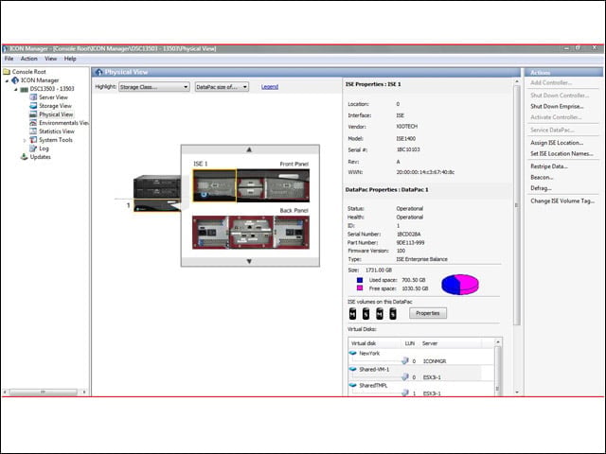Click the Properties button for ISE volumes
The image size is (606, 454).
click(x=428, y=313)
